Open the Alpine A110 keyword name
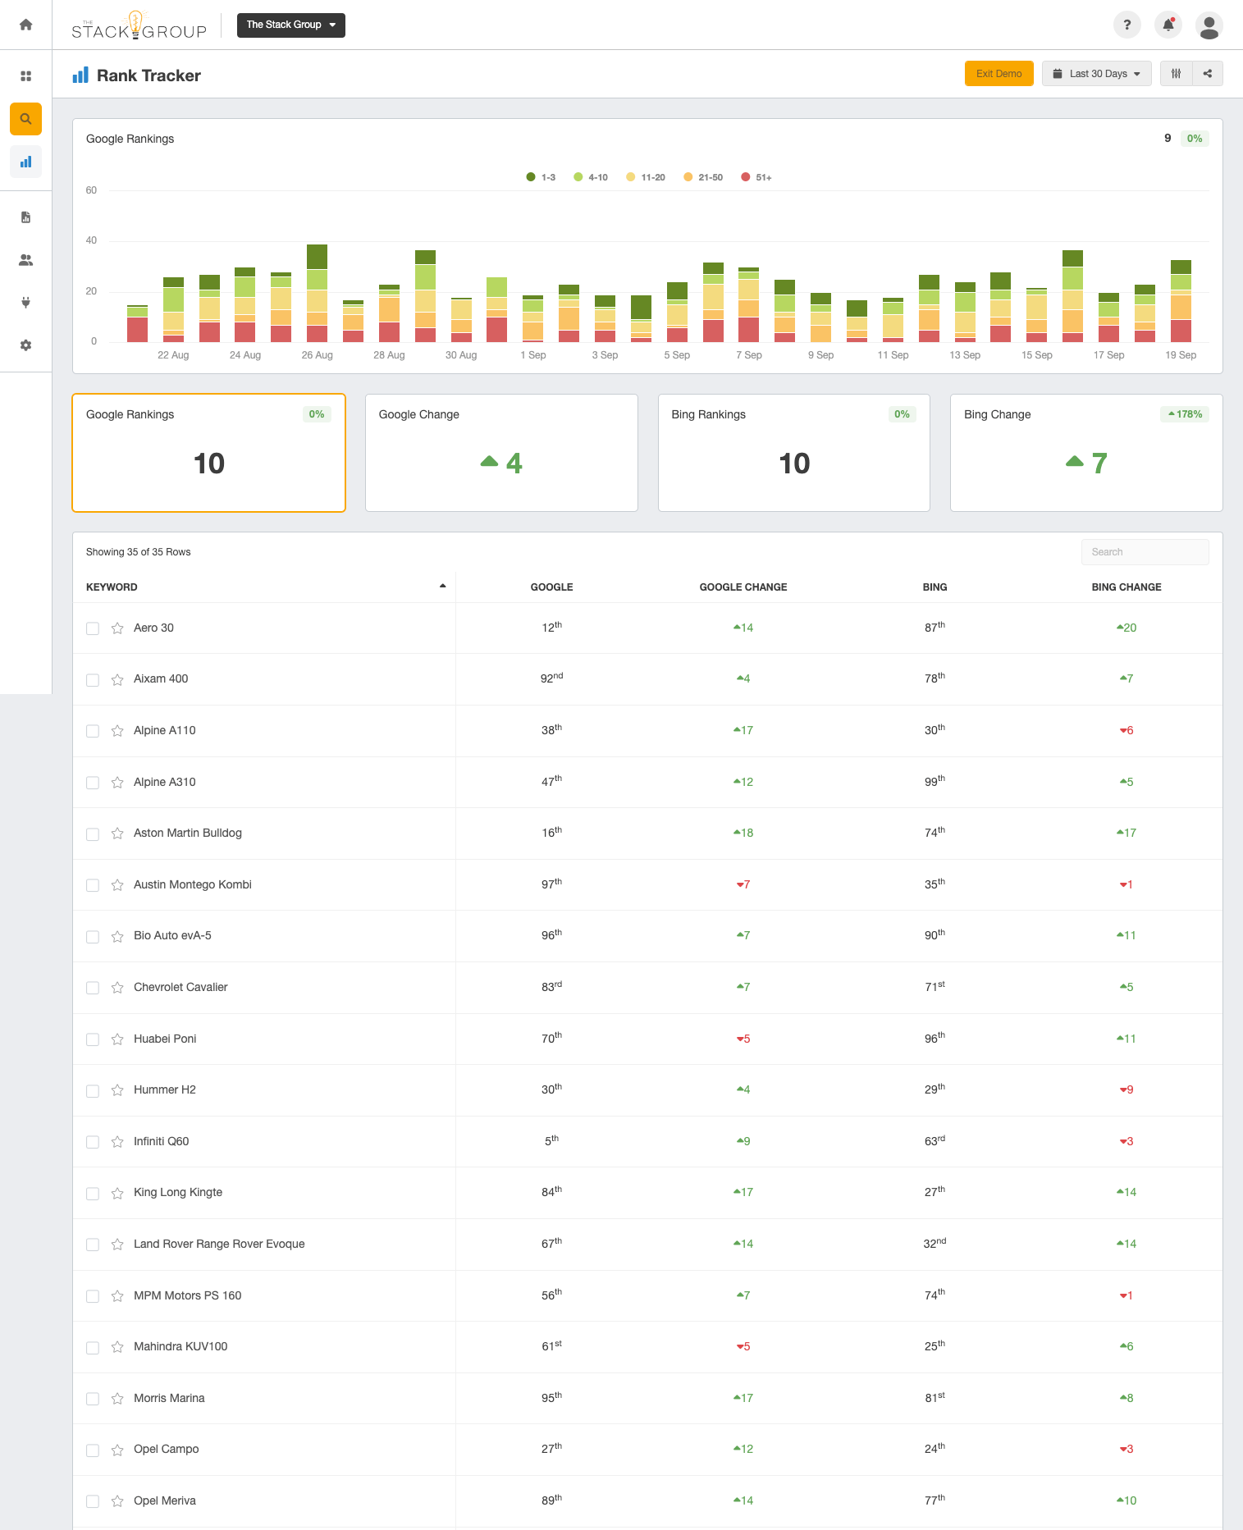 pos(165,731)
